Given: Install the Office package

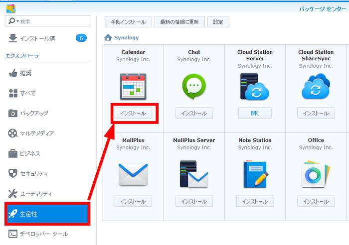Looking at the screenshot, I should 316,201.
